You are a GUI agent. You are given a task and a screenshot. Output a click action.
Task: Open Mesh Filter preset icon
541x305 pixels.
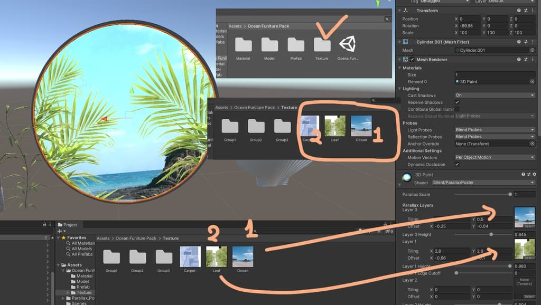point(526,42)
